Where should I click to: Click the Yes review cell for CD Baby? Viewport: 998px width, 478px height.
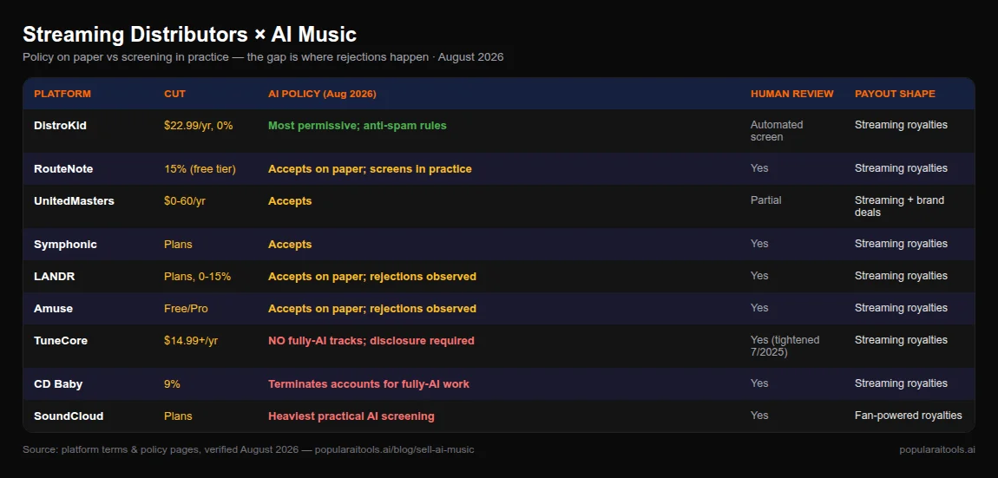tap(759, 383)
